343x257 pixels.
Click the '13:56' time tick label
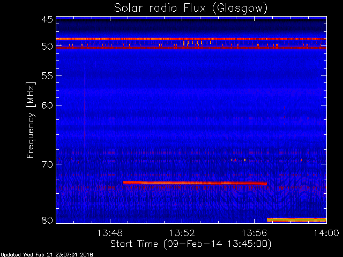pyautogui.click(x=254, y=233)
